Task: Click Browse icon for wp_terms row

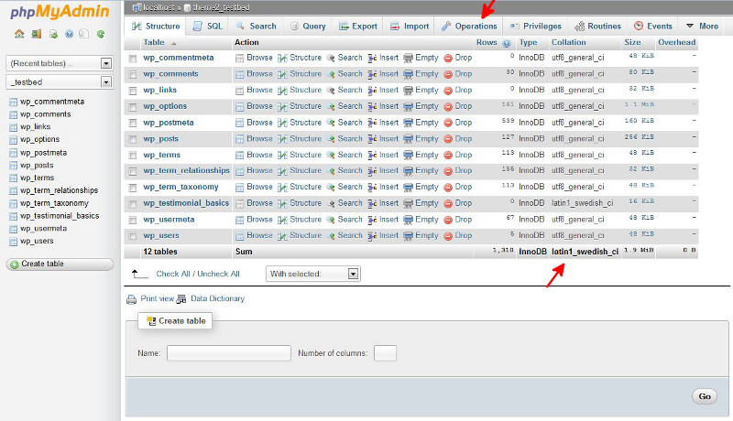Action: (x=240, y=155)
